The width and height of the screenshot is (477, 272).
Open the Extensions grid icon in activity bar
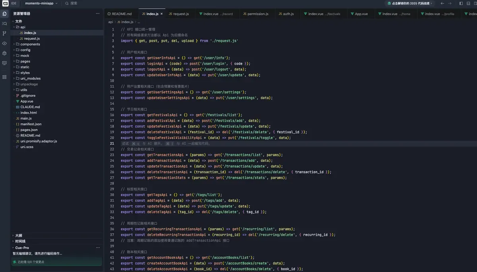click(x=5, y=77)
